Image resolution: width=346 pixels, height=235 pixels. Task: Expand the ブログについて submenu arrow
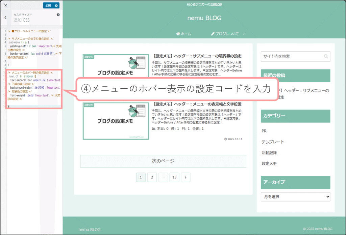[x=244, y=34]
